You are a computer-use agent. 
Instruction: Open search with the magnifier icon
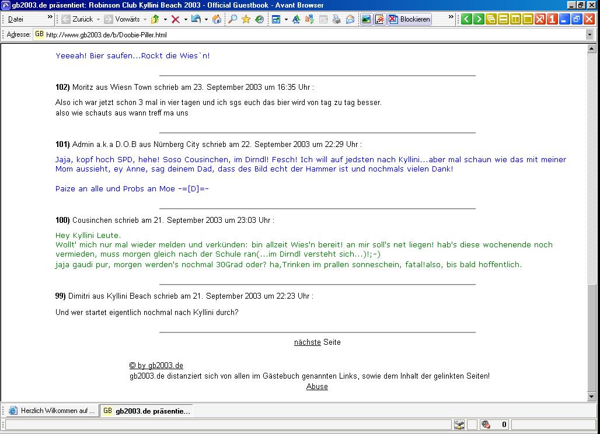click(232, 19)
